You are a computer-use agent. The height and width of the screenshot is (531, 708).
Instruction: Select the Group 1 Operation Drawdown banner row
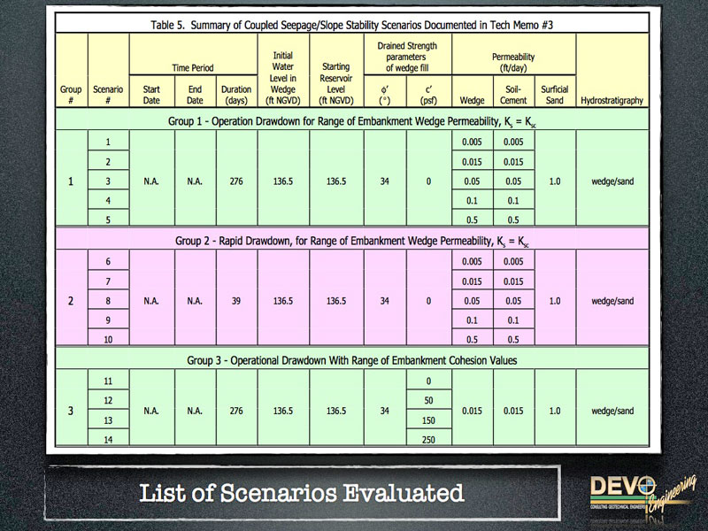(354, 121)
